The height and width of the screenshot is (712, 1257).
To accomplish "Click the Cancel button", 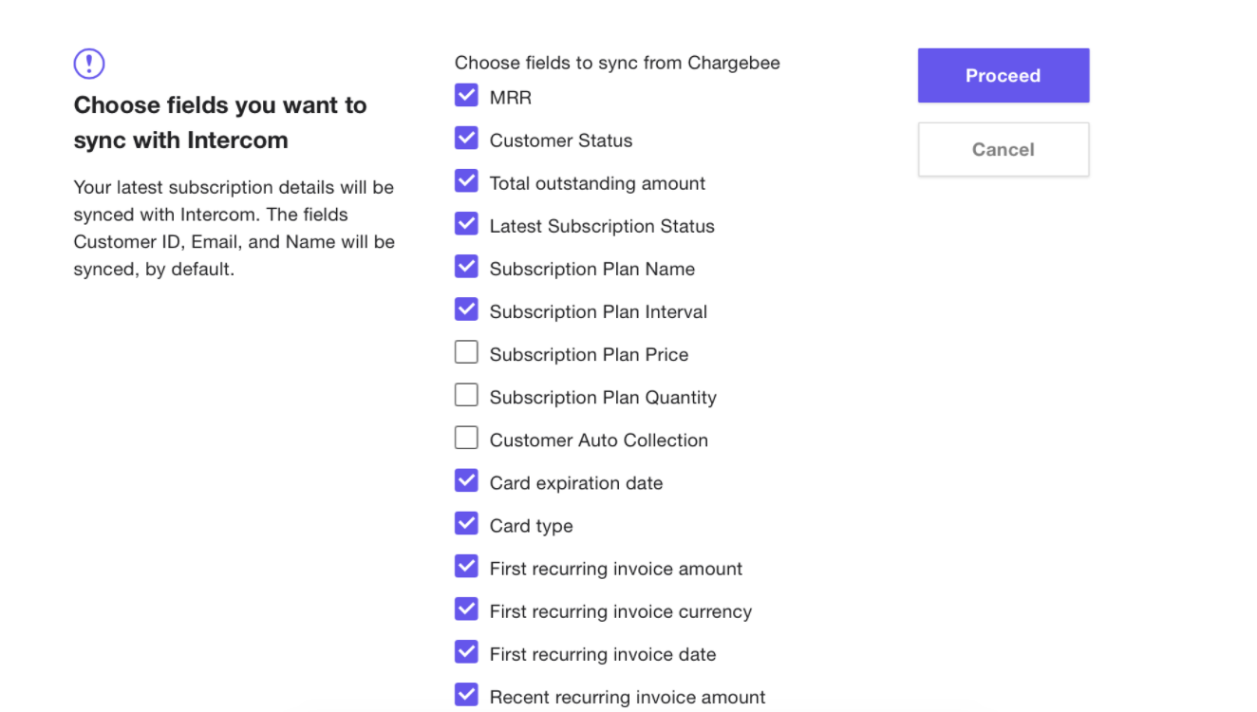I will click(1003, 149).
